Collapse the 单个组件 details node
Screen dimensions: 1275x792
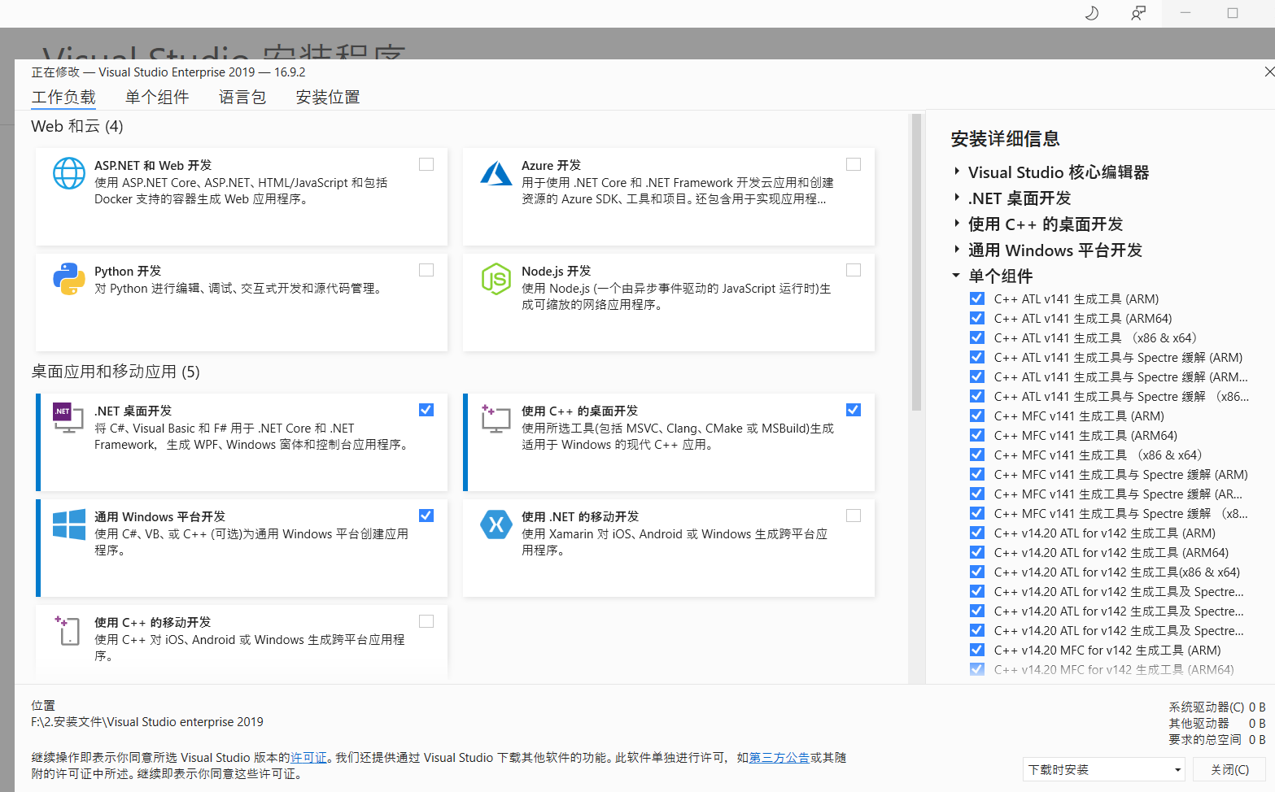pos(957,276)
